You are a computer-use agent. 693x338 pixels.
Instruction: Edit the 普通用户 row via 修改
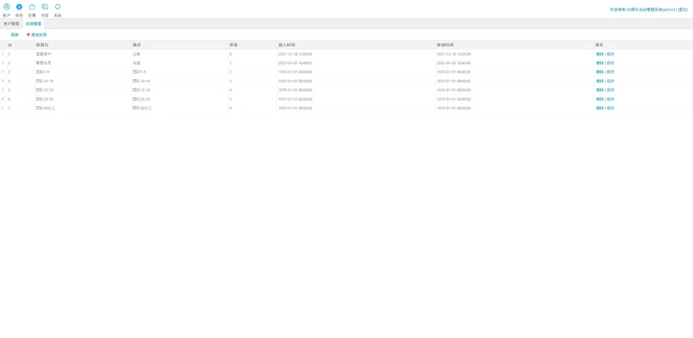[610, 54]
